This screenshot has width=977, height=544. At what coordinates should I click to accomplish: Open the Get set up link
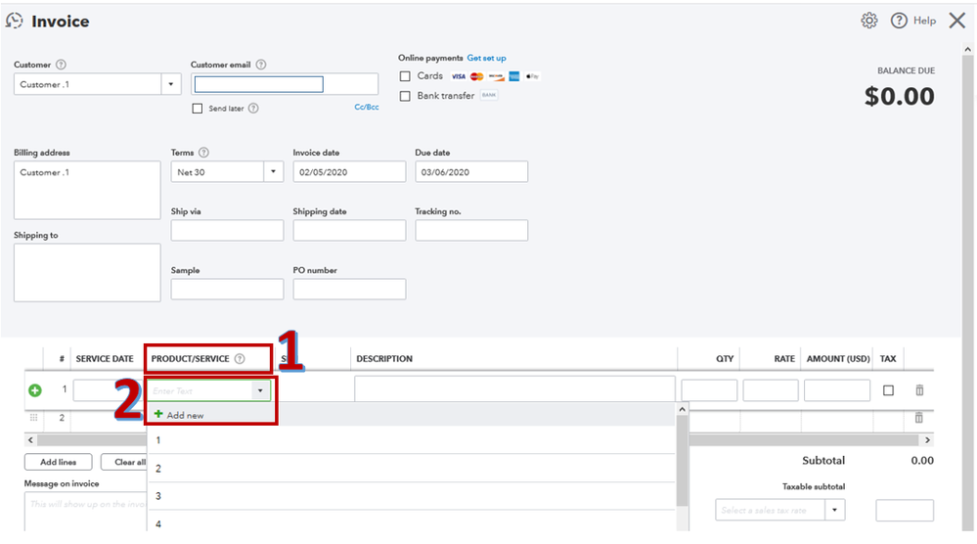click(x=486, y=58)
